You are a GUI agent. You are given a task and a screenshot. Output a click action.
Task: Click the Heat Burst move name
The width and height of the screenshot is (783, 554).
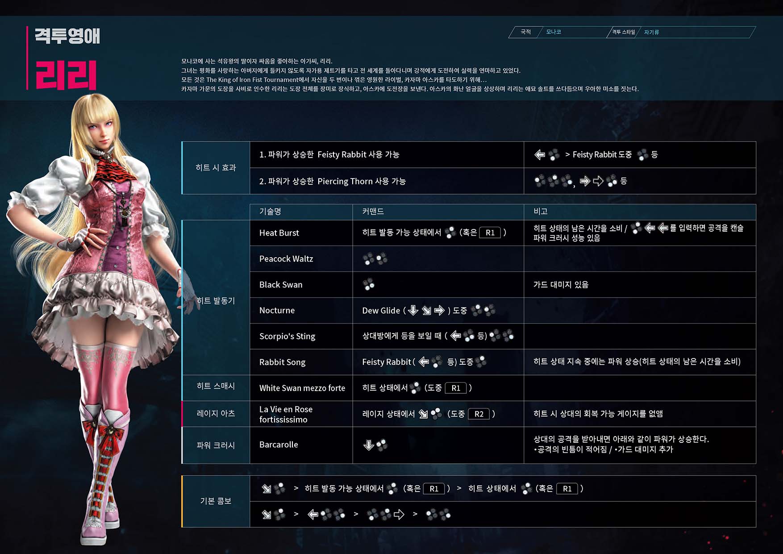click(279, 233)
